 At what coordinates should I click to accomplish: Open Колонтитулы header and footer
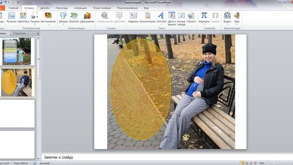(147, 17)
